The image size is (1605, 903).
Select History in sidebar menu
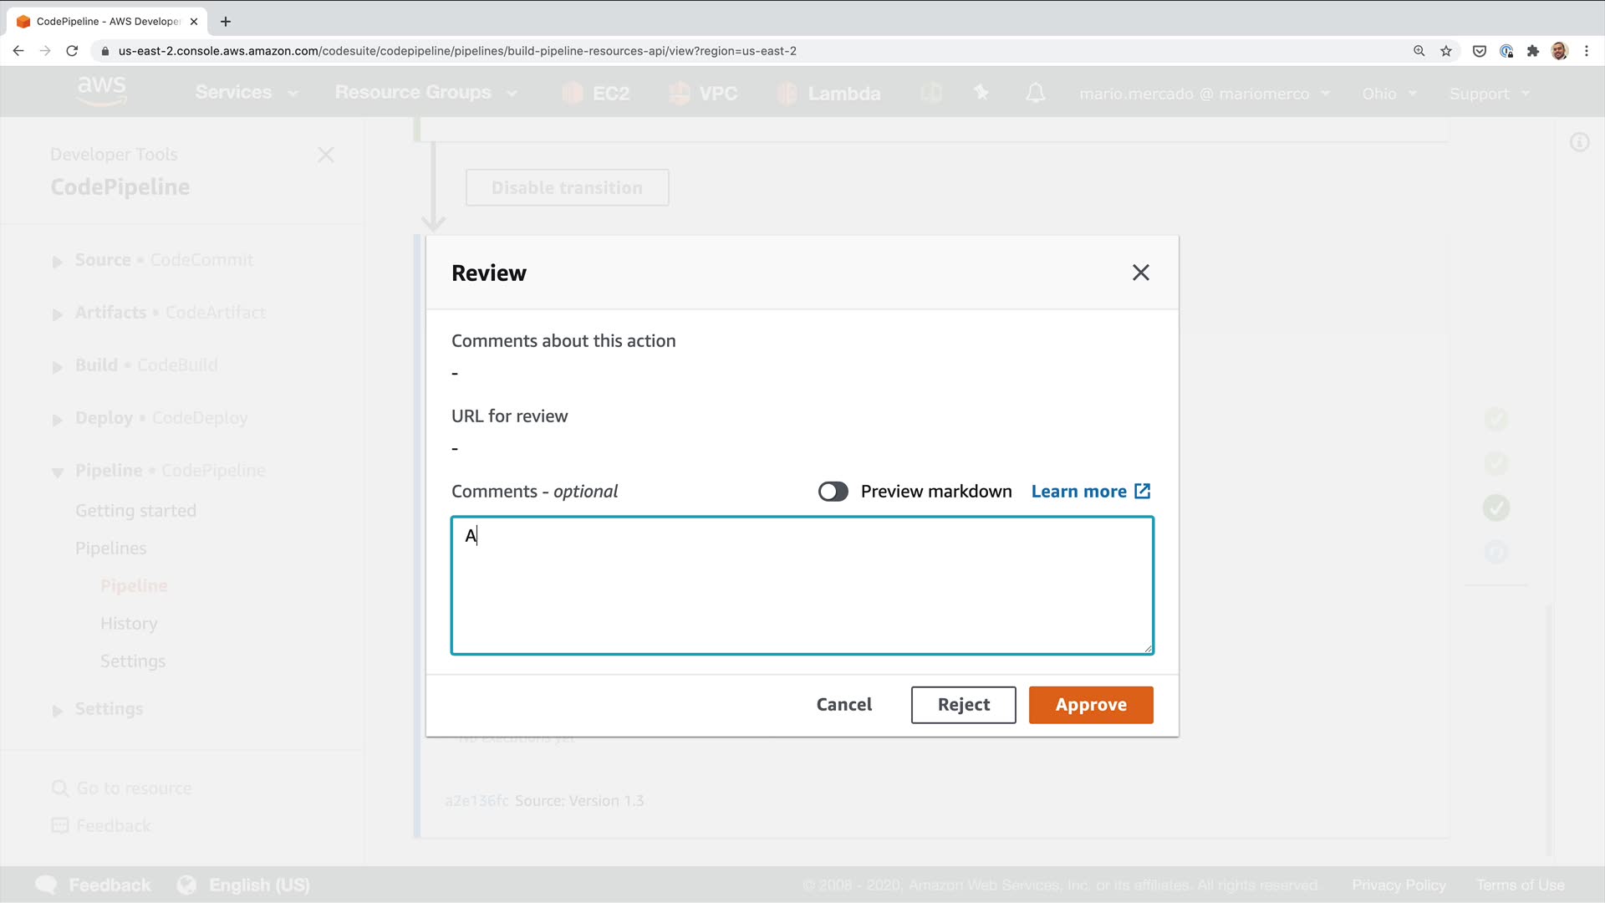[x=129, y=624]
